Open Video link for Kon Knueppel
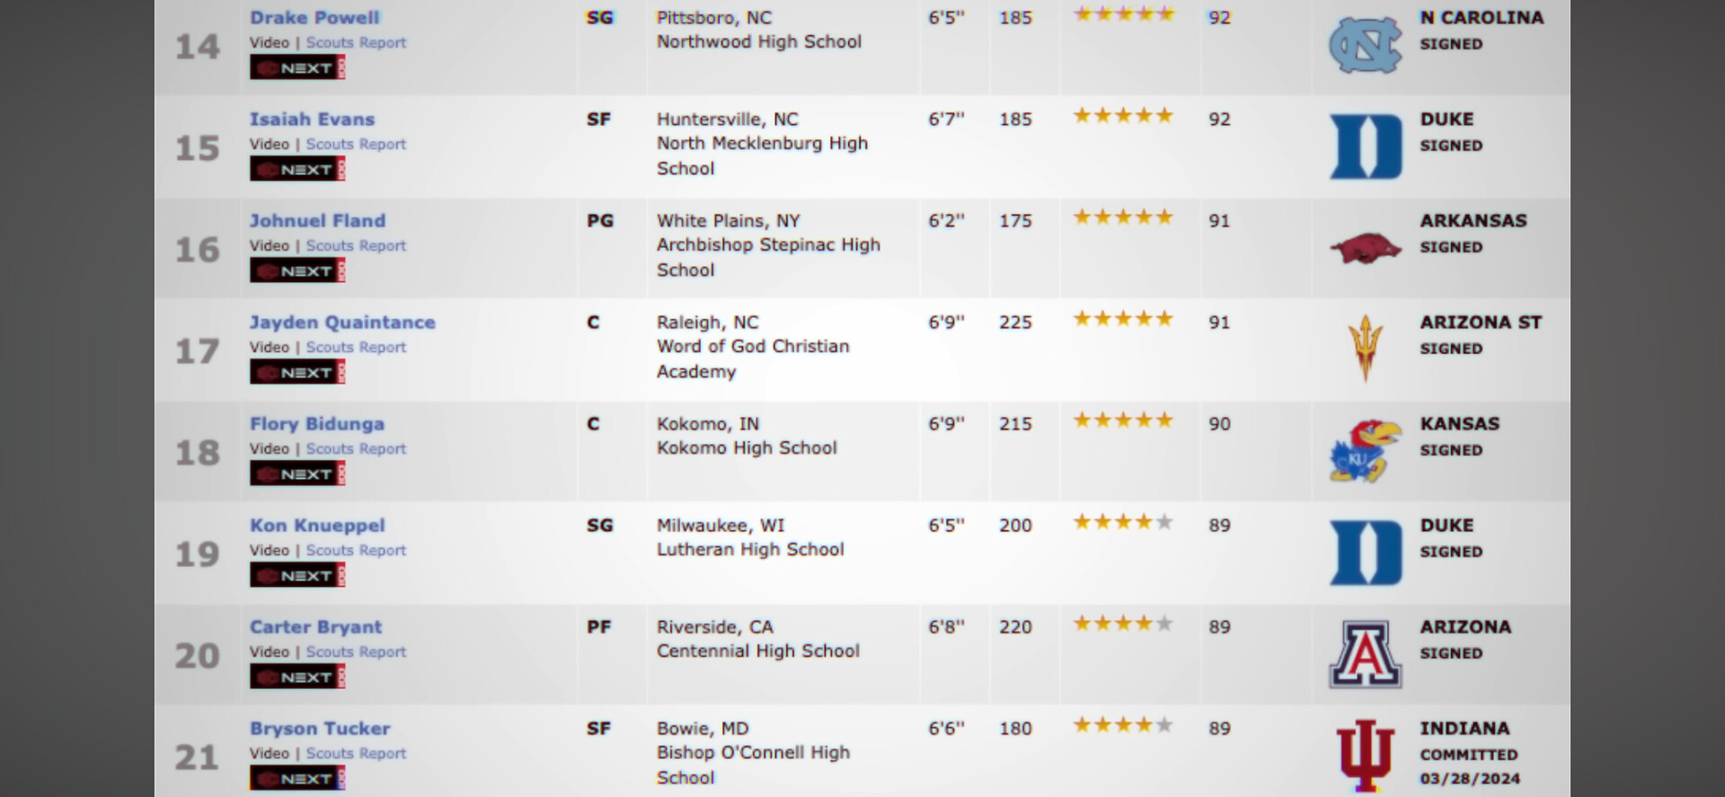 click(269, 551)
